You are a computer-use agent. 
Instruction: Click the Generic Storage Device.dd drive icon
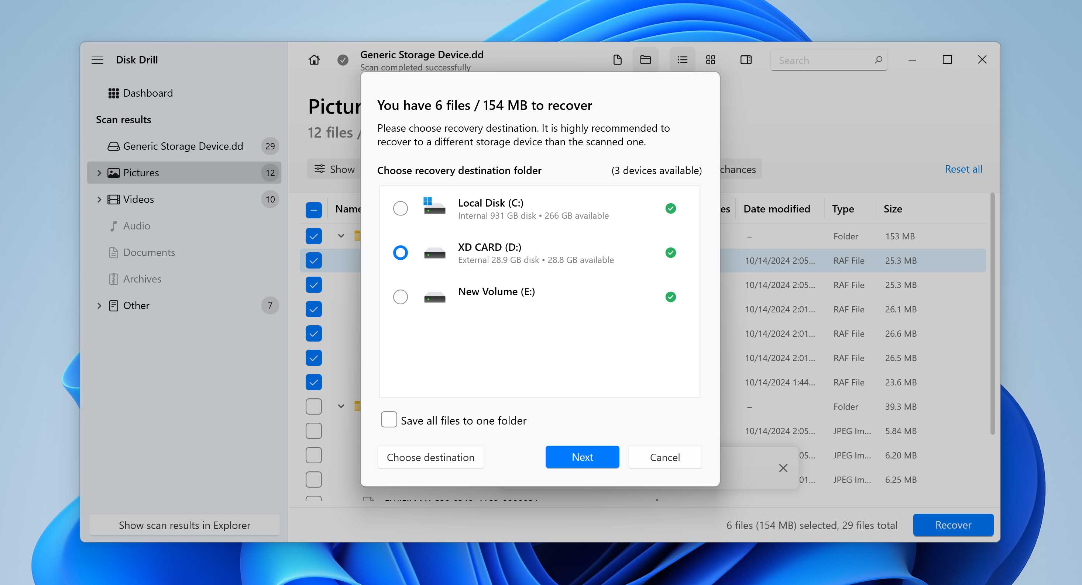113,146
